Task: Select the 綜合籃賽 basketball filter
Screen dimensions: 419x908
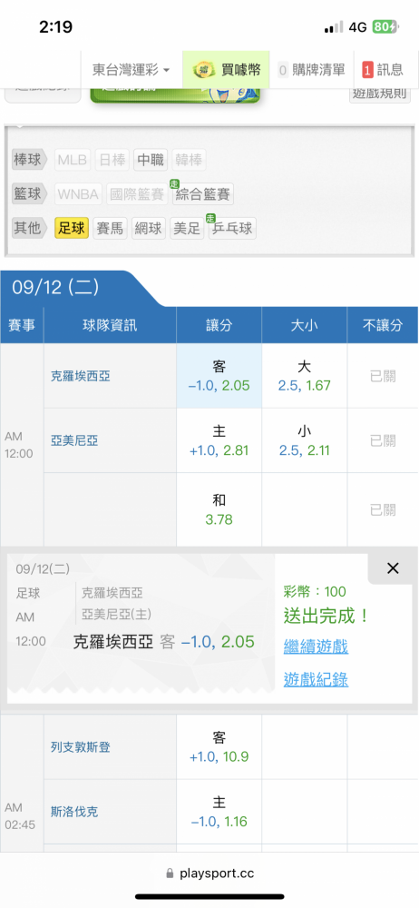Action: click(x=202, y=194)
